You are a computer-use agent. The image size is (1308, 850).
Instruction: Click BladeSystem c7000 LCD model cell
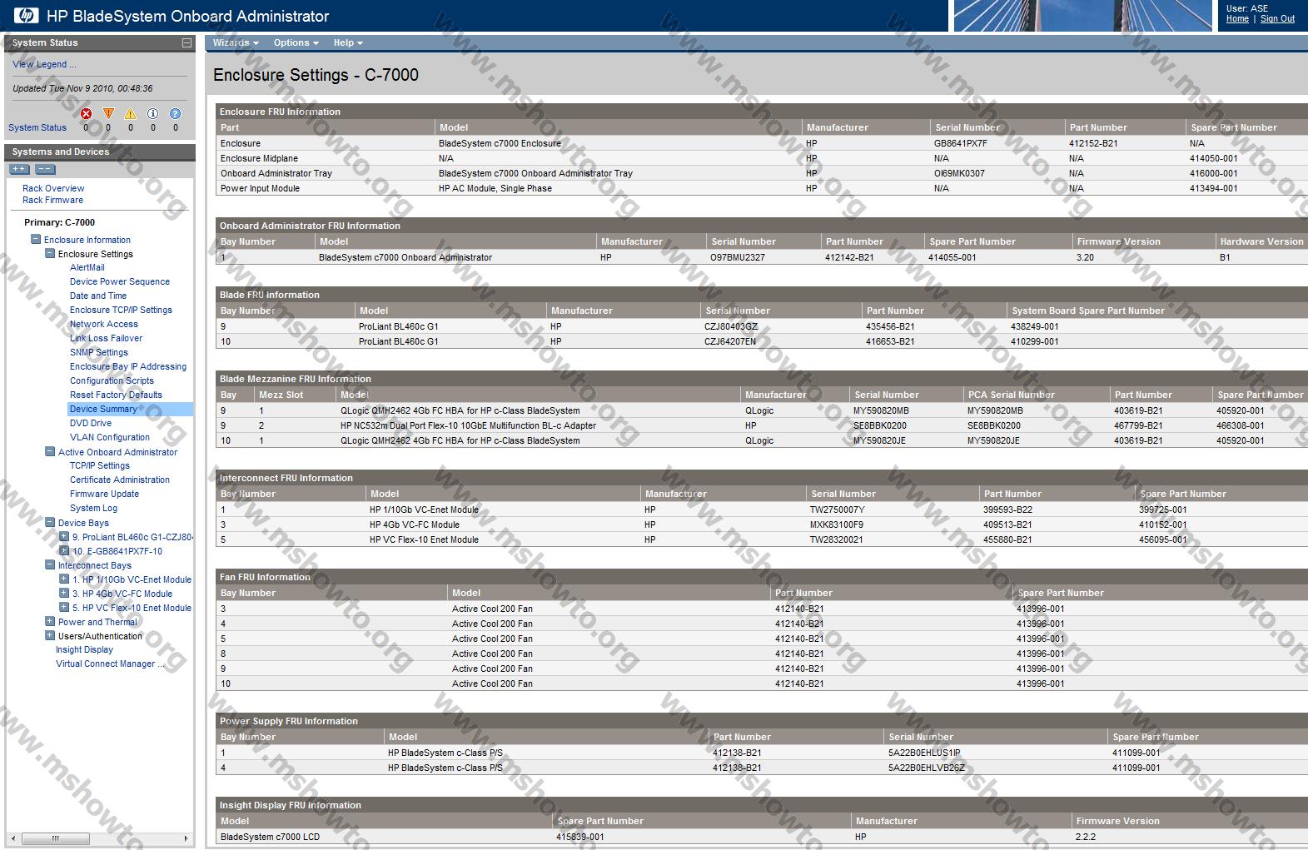(270, 837)
